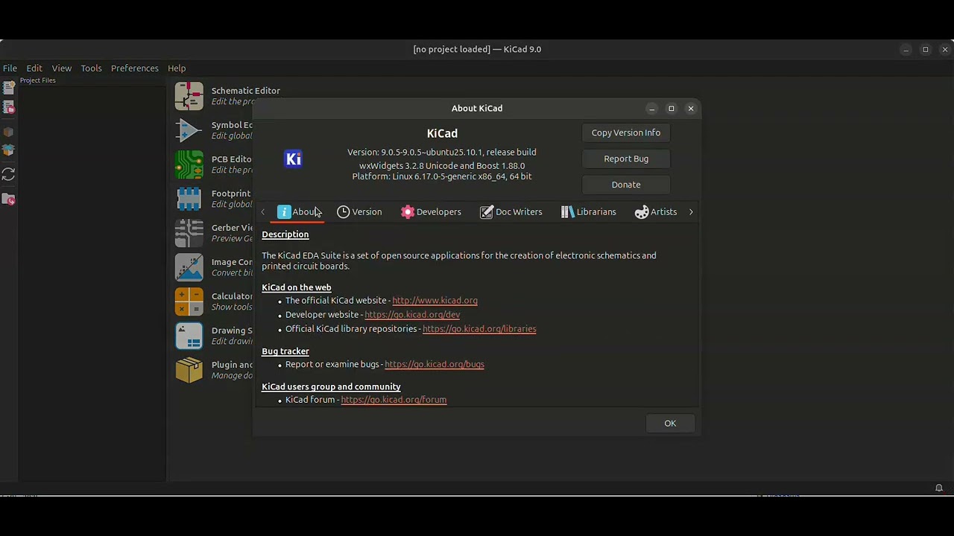Open the Gerber Viewer icon

pyautogui.click(x=189, y=233)
